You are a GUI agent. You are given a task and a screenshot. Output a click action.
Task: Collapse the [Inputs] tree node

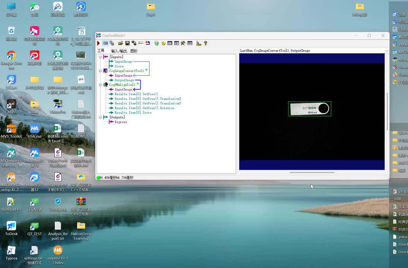100,57
